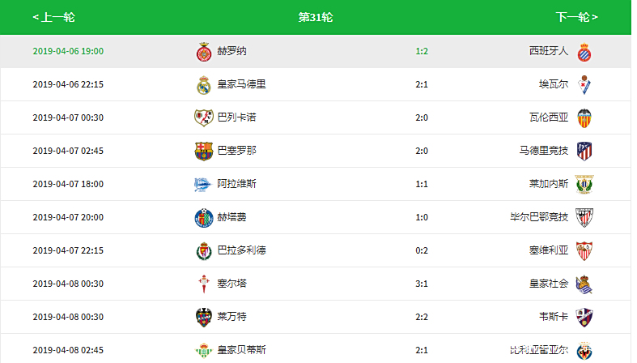Select the 第31轮 round heading
637x363 pixels.
point(315,17)
